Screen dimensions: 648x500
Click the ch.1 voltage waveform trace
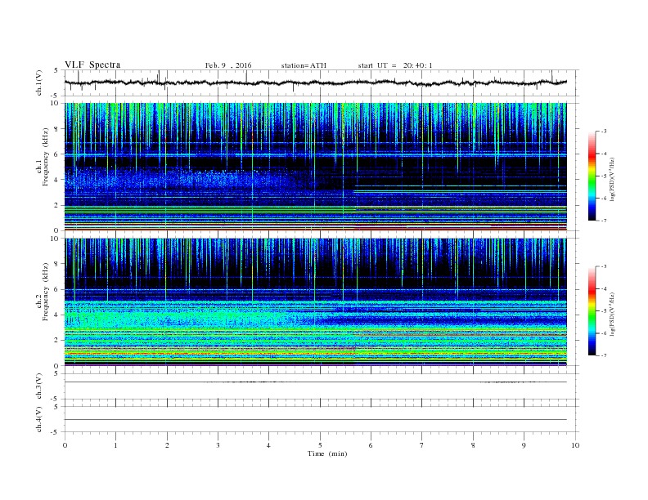[x=315, y=83]
